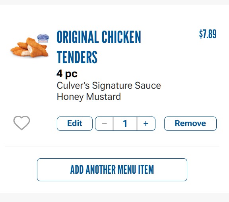Click the divider line above Add Another
The image size is (229, 202).
112,146
